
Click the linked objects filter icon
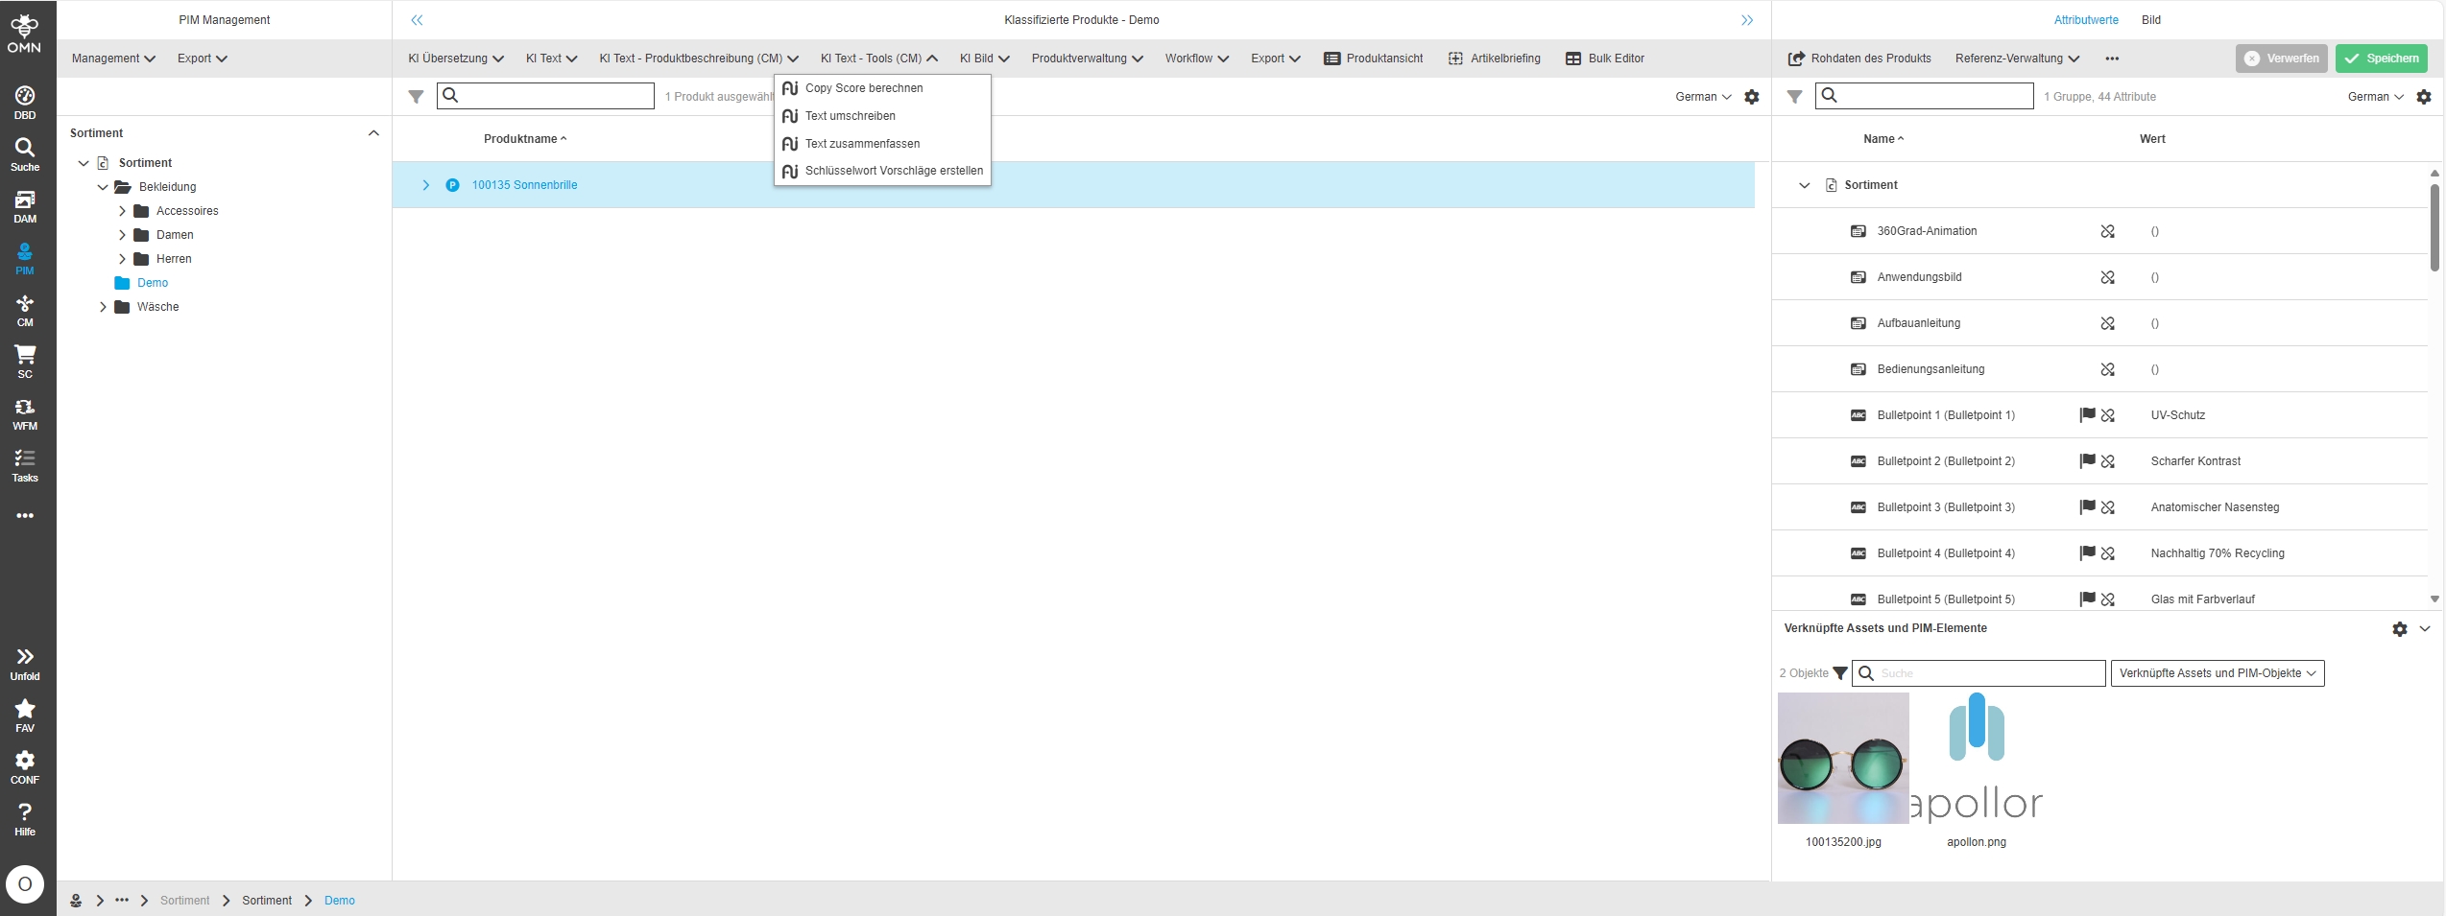click(x=1840, y=673)
